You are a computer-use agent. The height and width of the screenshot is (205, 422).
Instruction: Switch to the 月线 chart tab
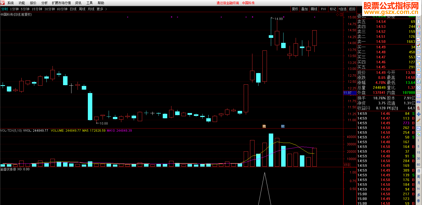click(91, 9)
